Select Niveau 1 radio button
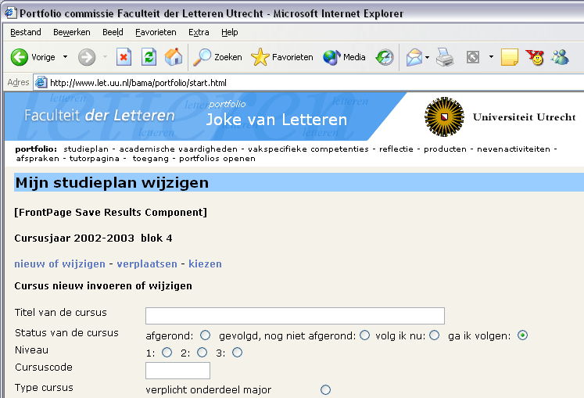 [x=167, y=353]
